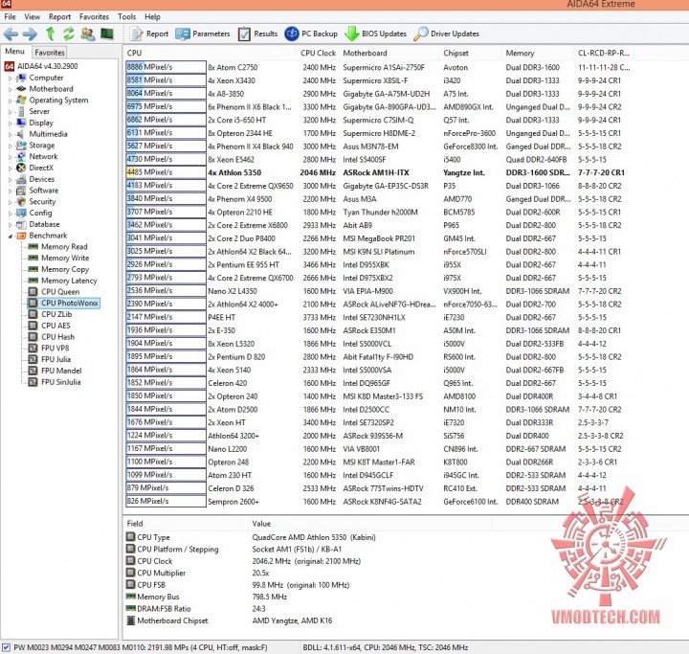
Task: Expand the Server tree node
Action: click(x=11, y=112)
